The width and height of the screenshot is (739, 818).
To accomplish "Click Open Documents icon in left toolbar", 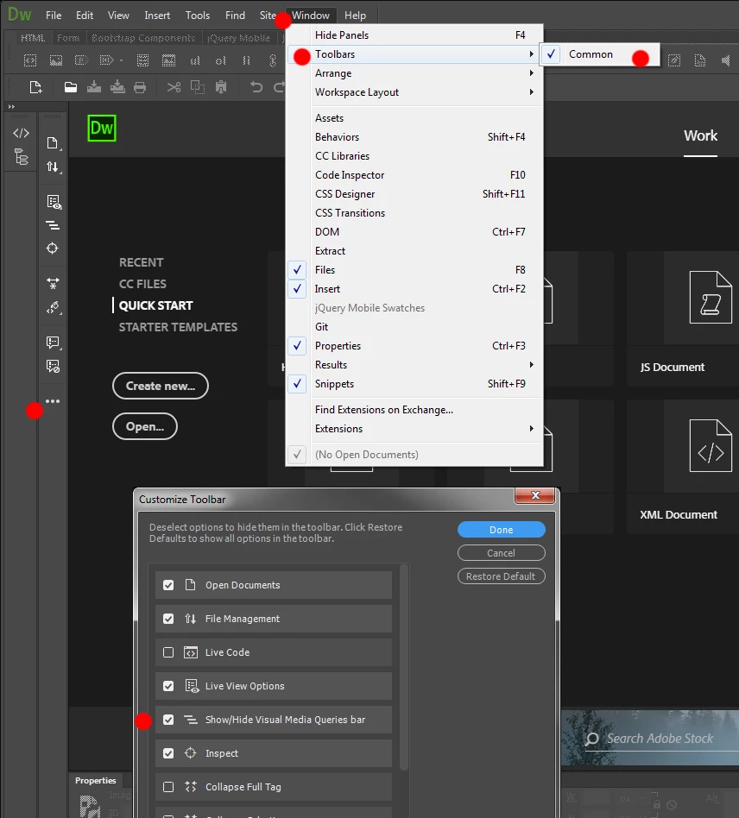I will [x=53, y=143].
